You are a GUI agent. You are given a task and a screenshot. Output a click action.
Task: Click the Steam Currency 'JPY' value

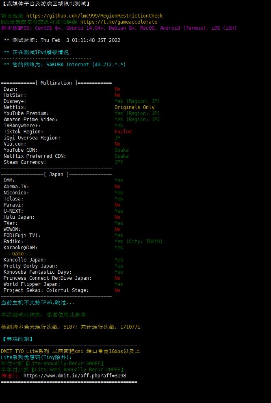click(119, 162)
